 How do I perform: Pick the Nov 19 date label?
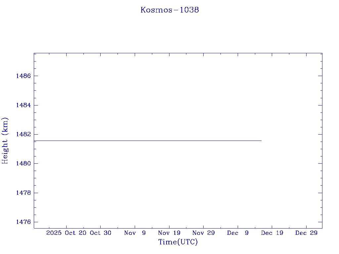pyautogui.click(x=169, y=233)
